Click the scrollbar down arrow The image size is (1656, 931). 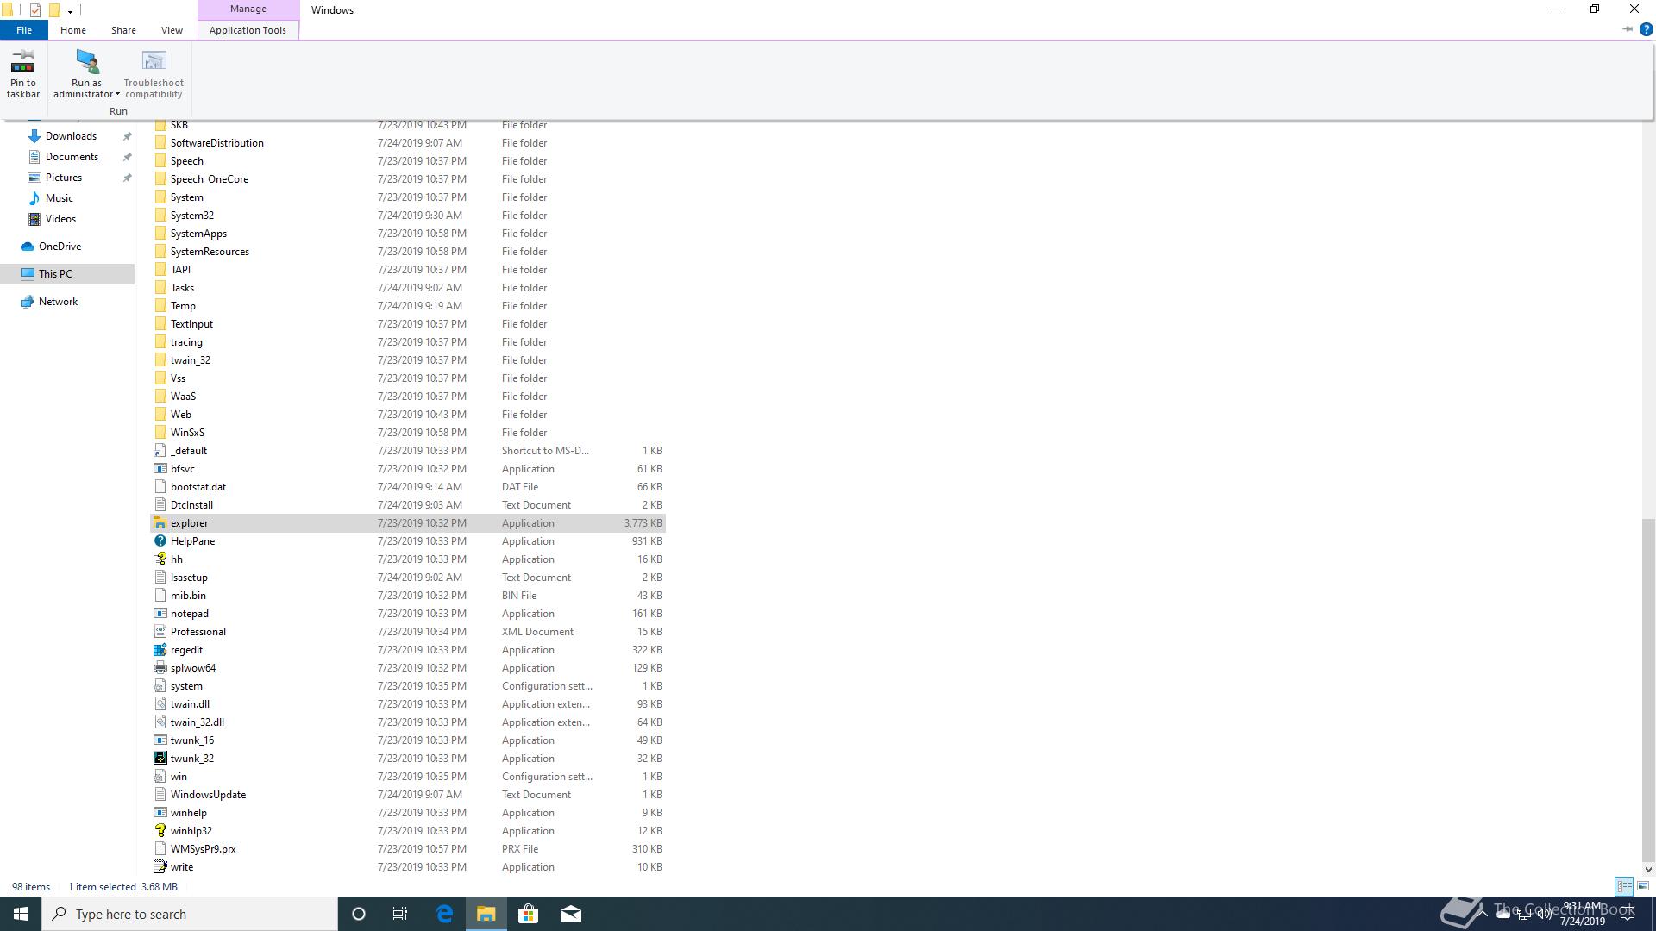tap(1648, 870)
